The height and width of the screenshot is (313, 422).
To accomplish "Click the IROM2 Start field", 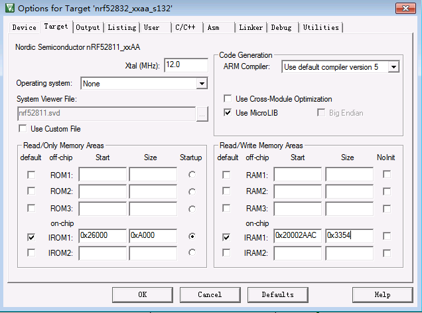I will pyautogui.click(x=103, y=253).
